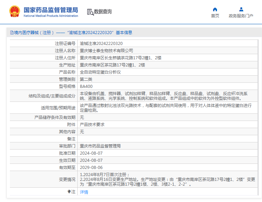Image resolution: width=262 pixels, height=202 pixels.
Task: Click product name 全自动特定蛋白分析仪
Action: (x=100, y=72)
